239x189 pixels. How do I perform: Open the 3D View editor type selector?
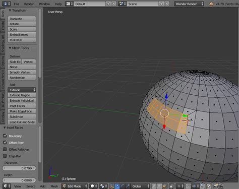[7, 186]
